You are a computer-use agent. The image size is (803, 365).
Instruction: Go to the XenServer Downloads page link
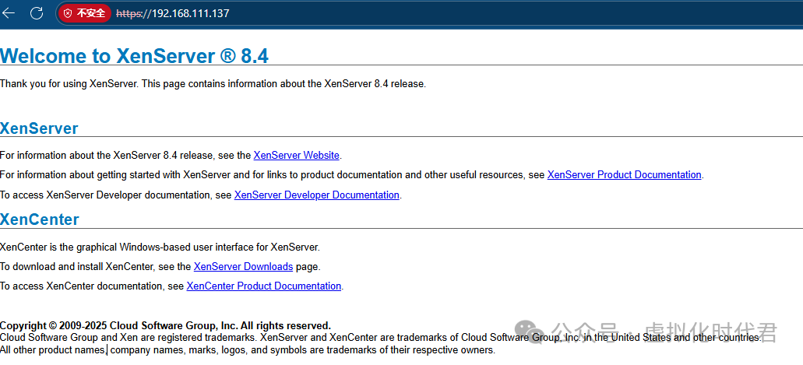coord(243,267)
